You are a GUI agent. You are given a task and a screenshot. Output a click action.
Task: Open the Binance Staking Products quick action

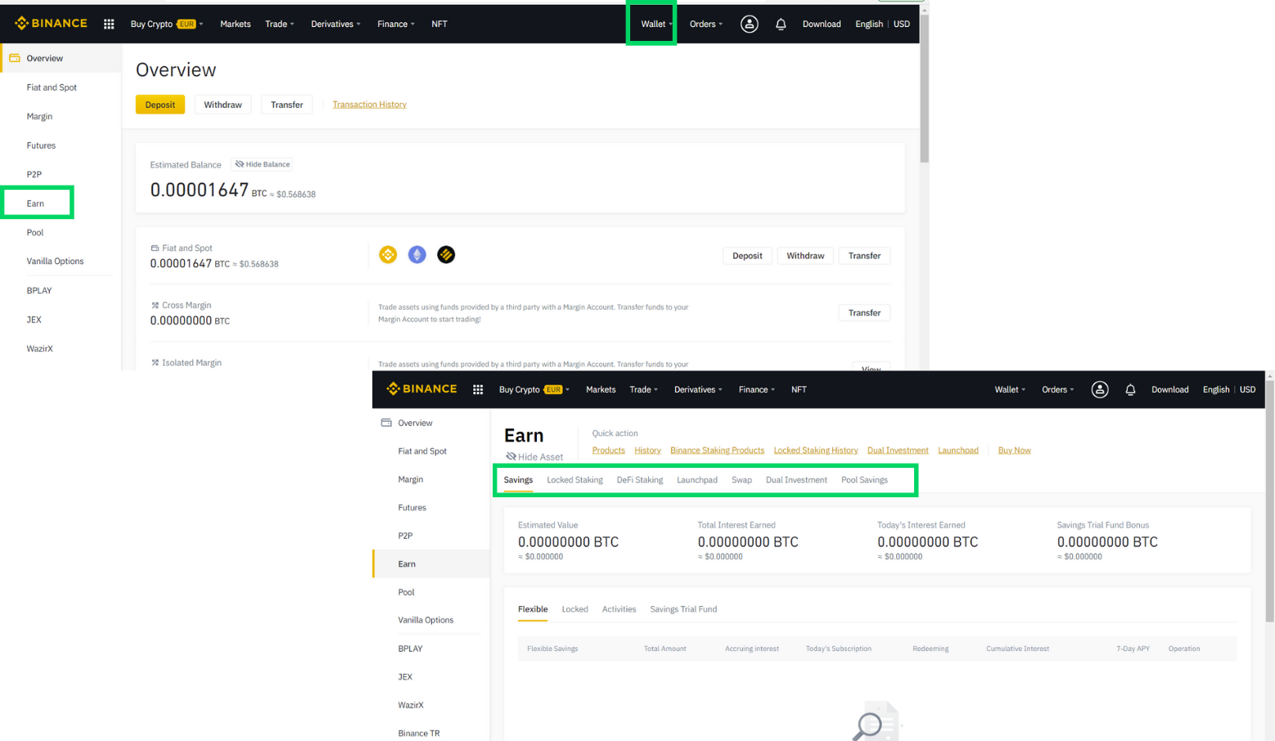pos(717,451)
